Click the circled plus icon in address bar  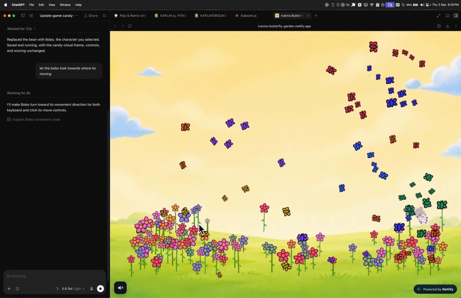[439, 26]
